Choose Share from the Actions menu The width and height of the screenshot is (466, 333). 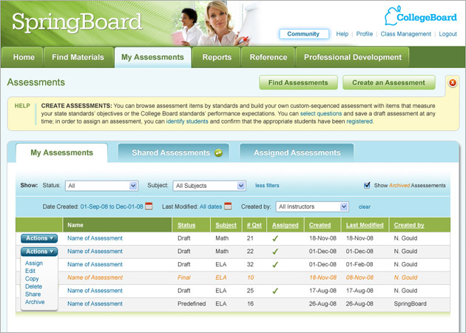[x=33, y=294]
